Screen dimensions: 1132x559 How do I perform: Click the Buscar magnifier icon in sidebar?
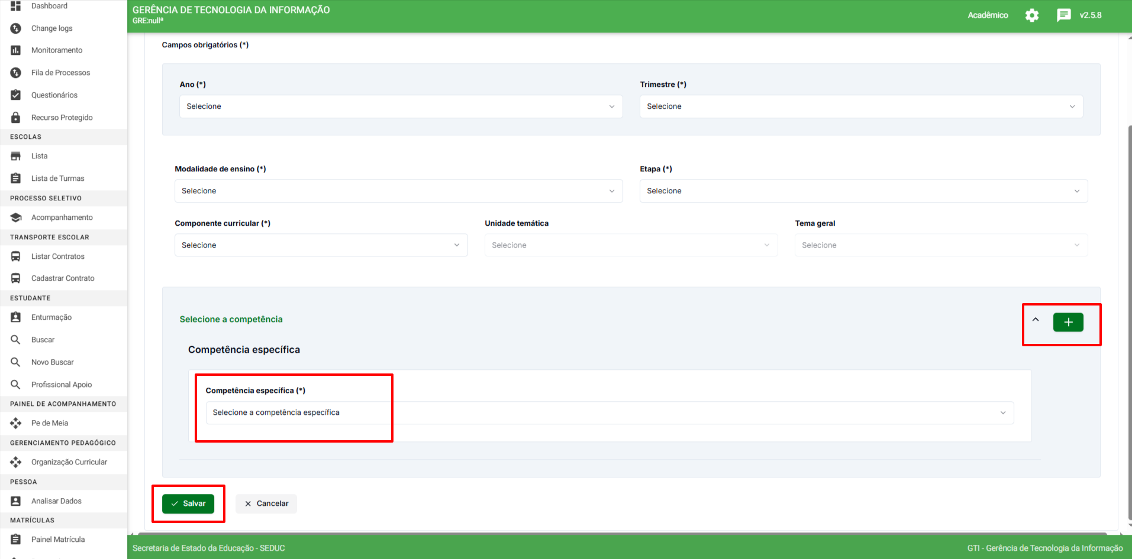pyautogui.click(x=16, y=340)
